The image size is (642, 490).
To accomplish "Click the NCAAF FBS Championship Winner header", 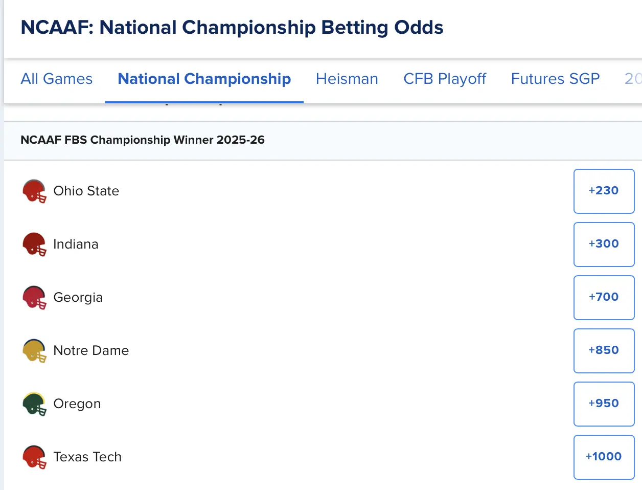I will pos(143,140).
